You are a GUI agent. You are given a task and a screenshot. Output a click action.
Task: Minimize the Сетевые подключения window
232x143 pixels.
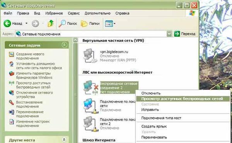point(179,5)
